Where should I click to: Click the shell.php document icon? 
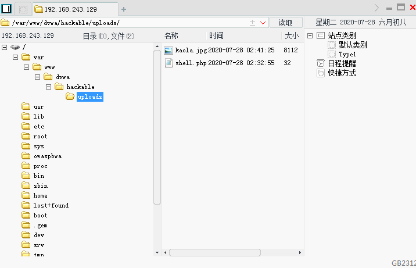(168, 63)
